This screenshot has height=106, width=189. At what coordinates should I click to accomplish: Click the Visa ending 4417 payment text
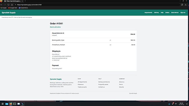pos(57,69)
